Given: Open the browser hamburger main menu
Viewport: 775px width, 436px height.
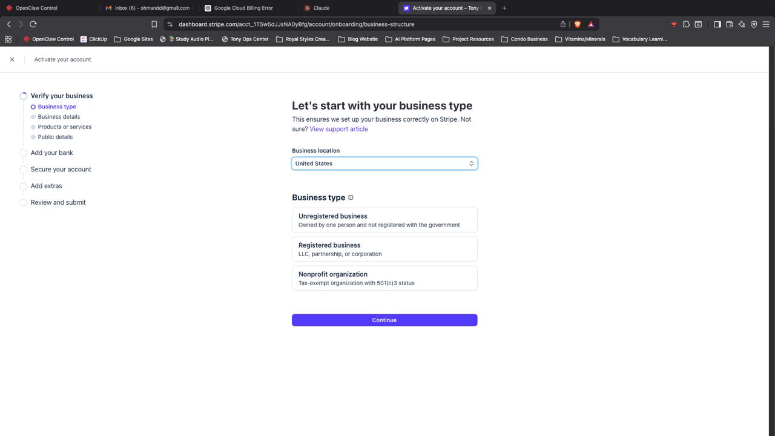Looking at the screenshot, I should tap(766, 24).
